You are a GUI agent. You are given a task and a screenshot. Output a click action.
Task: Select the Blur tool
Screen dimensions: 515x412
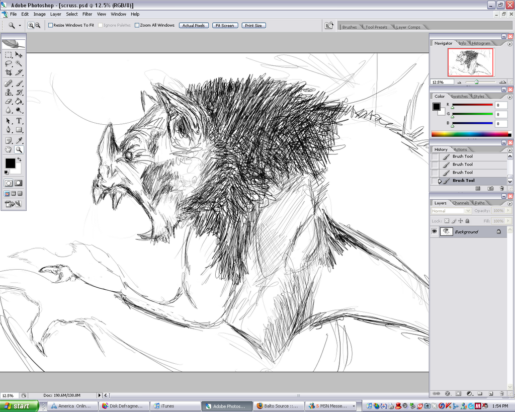tap(9, 110)
